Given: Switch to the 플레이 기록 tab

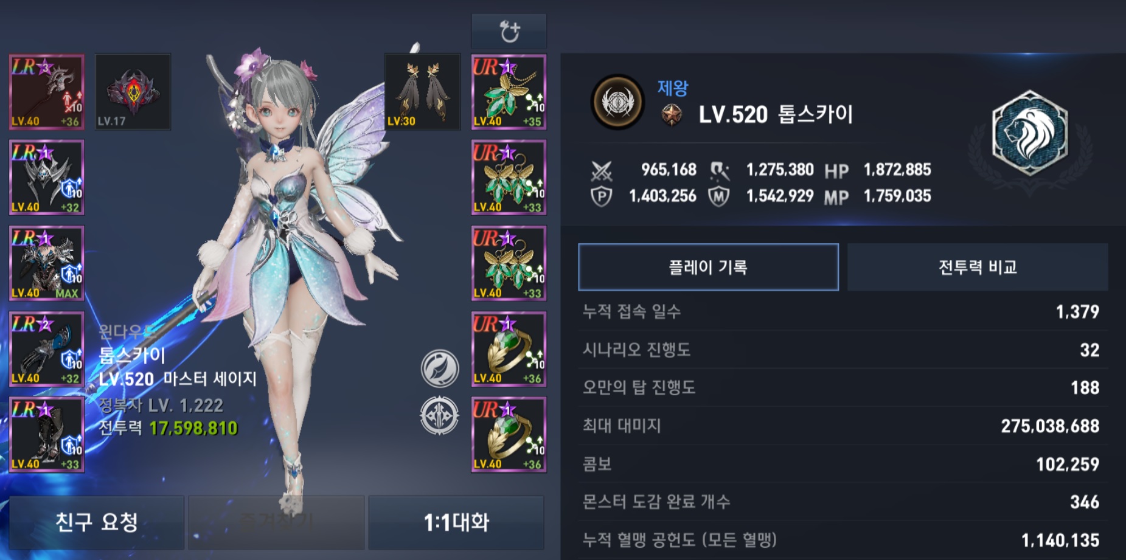Looking at the screenshot, I should 708,267.
